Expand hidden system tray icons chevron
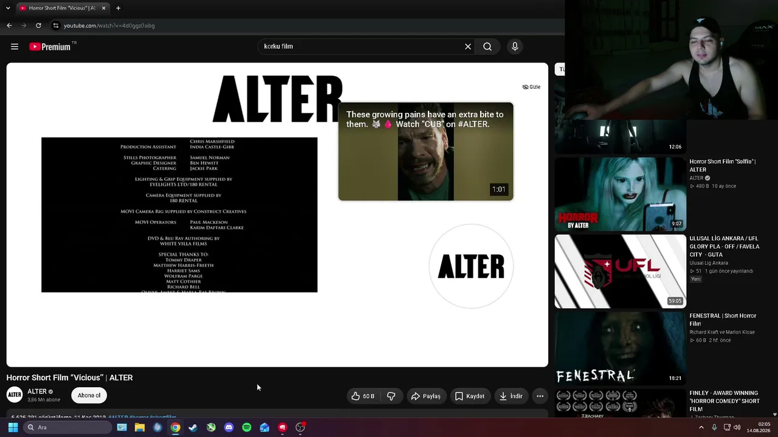The image size is (778, 437). coord(701,427)
